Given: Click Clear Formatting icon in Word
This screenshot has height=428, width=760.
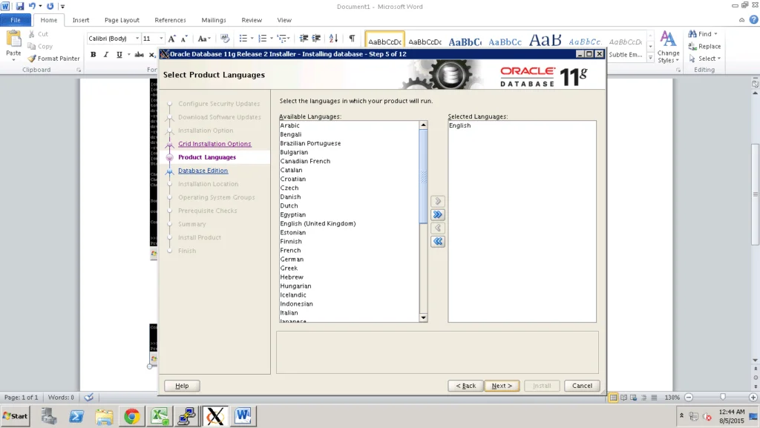Looking at the screenshot, I should (x=224, y=39).
